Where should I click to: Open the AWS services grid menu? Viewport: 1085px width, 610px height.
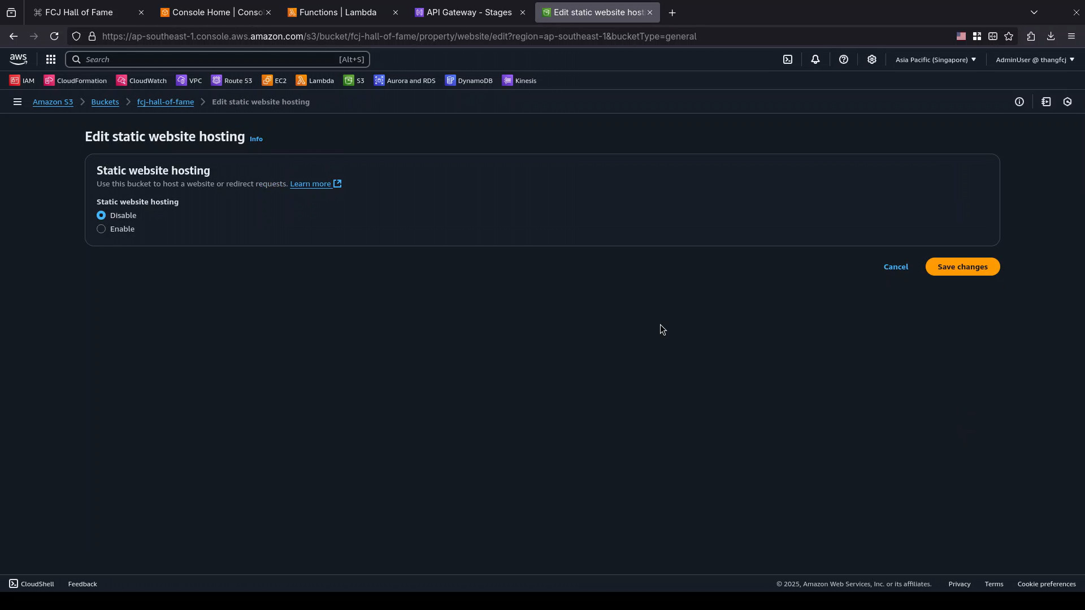point(51,59)
